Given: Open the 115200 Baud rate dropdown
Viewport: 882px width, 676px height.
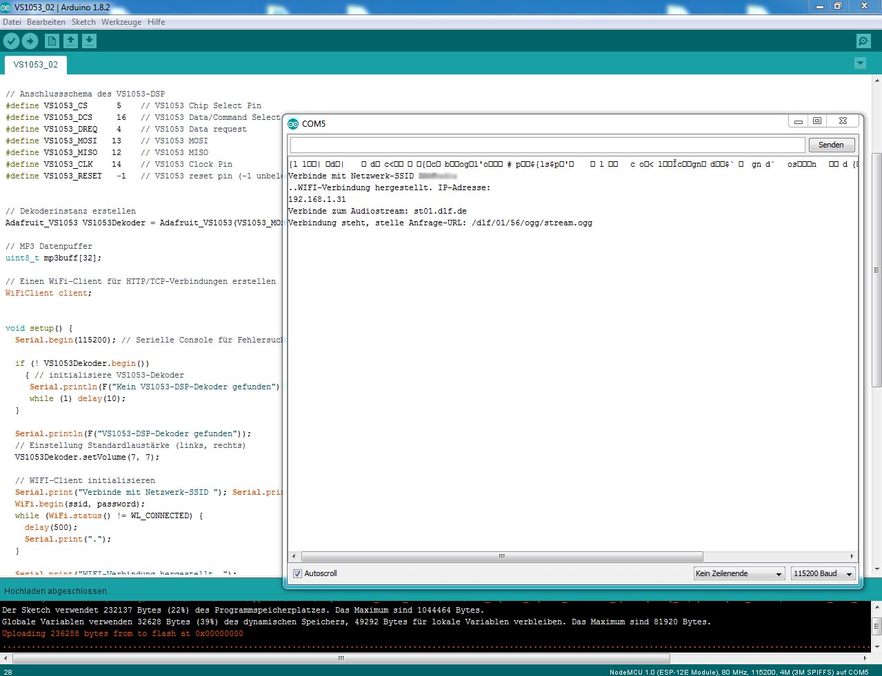Looking at the screenshot, I should point(823,573).
